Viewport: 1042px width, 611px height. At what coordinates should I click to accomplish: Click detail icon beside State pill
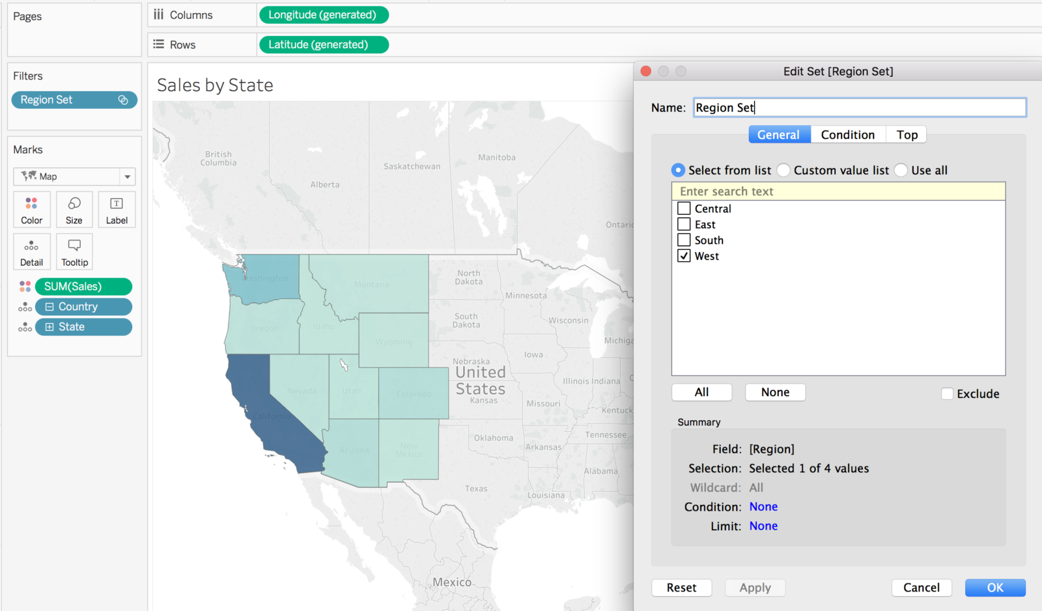tap(25, 327)
